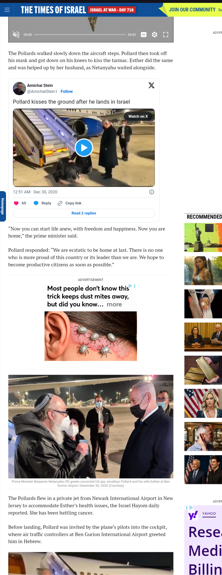Open the X logo in the tweet

151,86
